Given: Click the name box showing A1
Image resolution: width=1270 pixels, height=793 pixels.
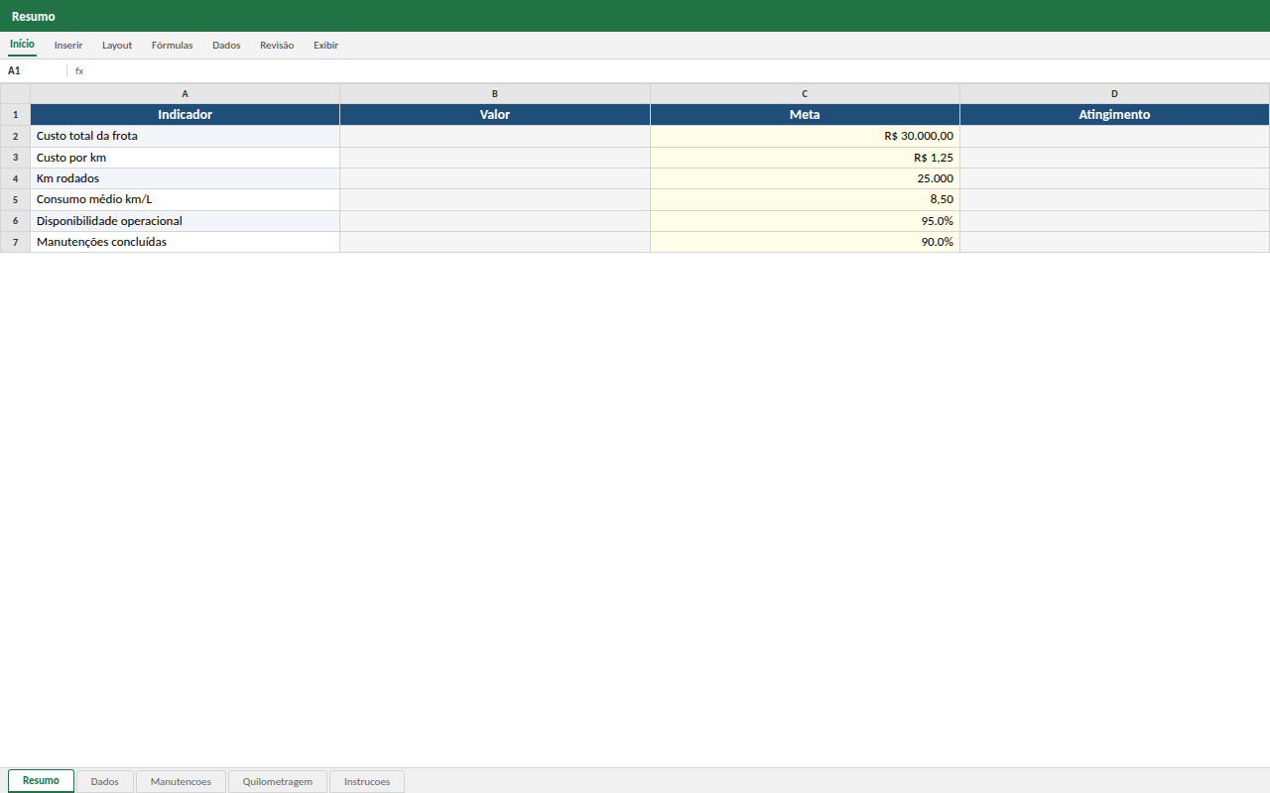Looking at the screenshot, I should pyautogui.click(x=34, y=71).
